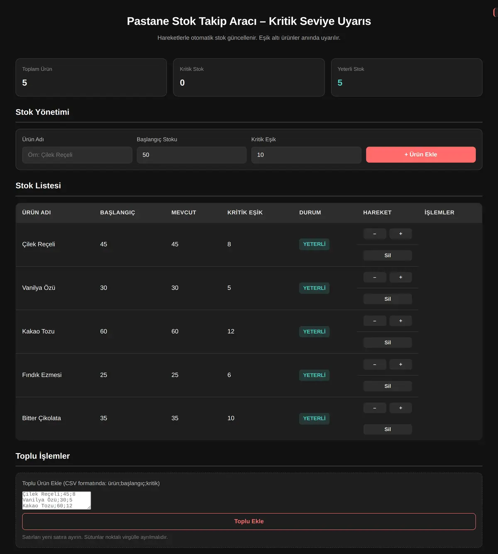Click the Yeterli Stok summary card
The height and width of the screenshot is (554, 498).
(407, 77)
